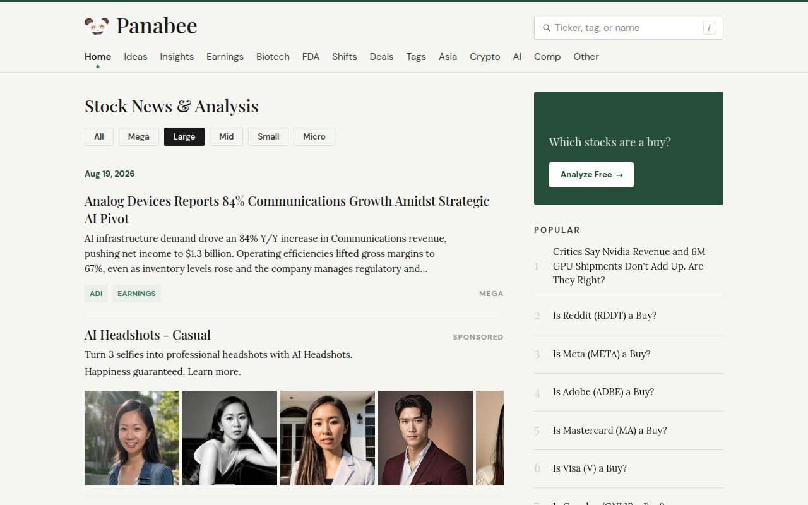
Task: Open the Tags nav item
Action: click(x=416, y=57)
